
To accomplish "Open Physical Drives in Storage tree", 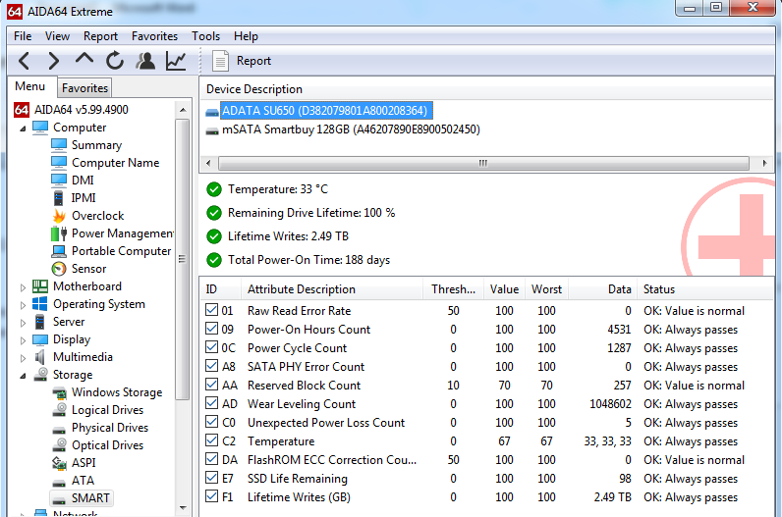I will pyautogui.click(x=109, y=428).
